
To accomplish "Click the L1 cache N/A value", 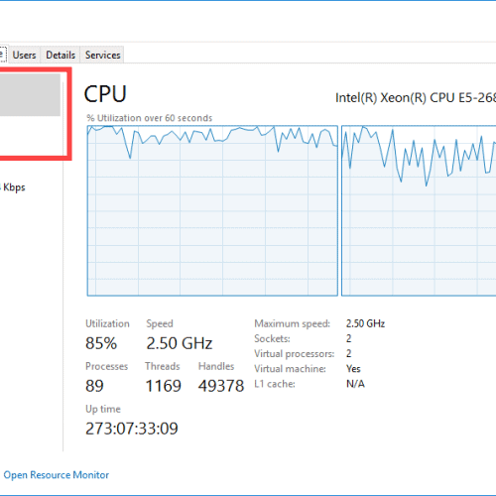I will (355, 384).
